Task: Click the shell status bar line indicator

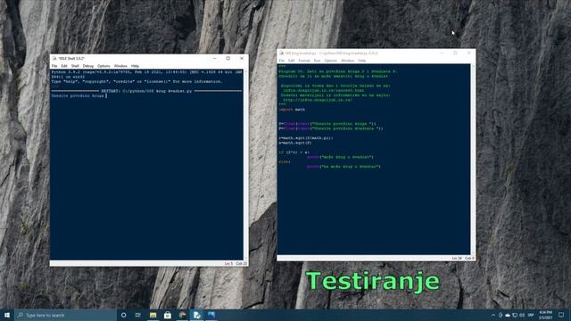Action: [228, 264]
